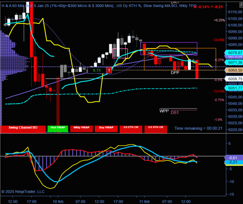
Task: Click the -10 indicator axis label
Action: point(231,181)
